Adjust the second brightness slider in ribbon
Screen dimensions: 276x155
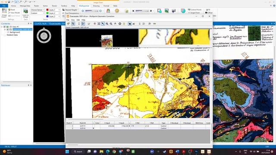coord(142,11)
